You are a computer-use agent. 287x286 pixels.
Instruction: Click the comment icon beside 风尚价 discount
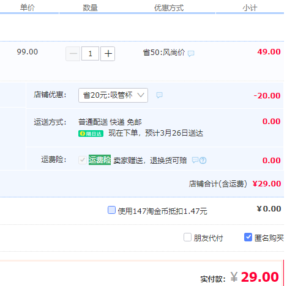[191, 53]
